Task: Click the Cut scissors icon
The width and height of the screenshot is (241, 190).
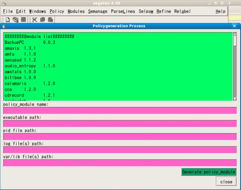Action: tap(35, 20)
